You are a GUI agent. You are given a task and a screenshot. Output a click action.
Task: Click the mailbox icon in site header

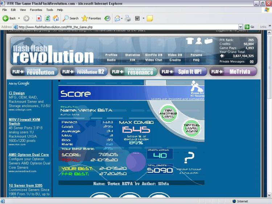pyautogui.click(x=208, y=41)
